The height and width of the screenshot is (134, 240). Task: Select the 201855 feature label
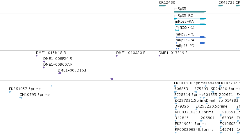pyautogui.click(x=210, y=95)
